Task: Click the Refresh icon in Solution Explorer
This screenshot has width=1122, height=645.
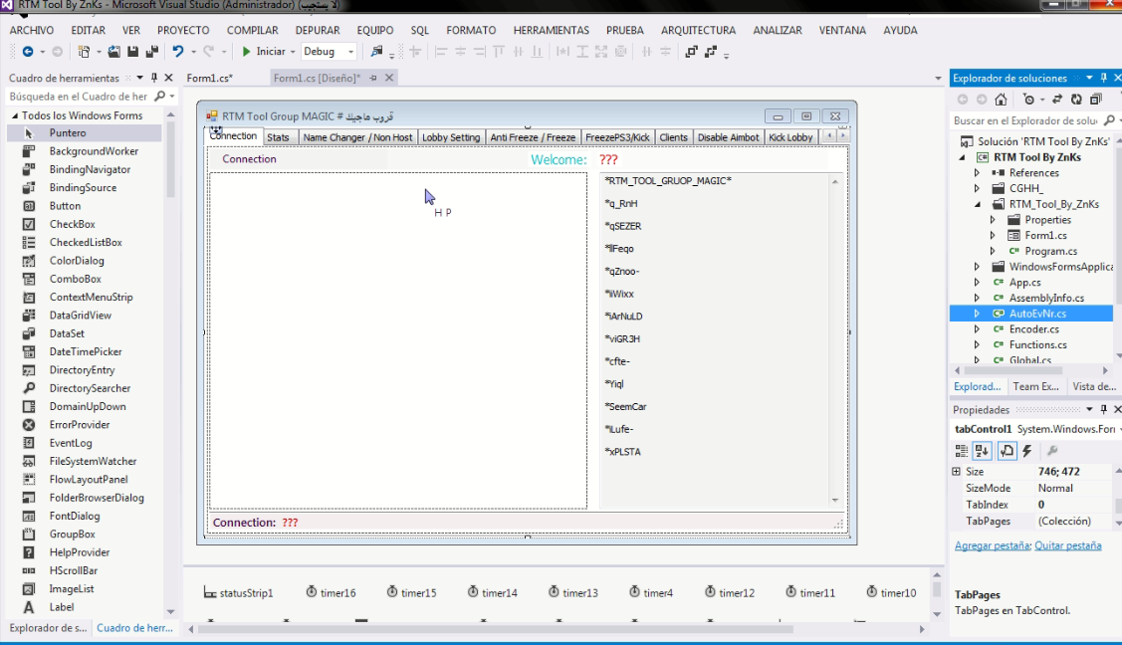Action: 1076,100
